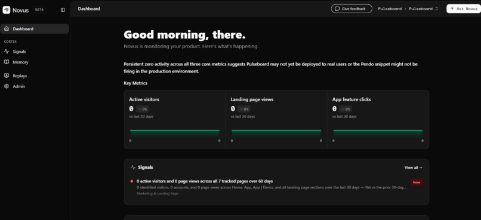Click the percent change badge under Landing page views
Screen dimensions: 481x220
tap(244, 109)
